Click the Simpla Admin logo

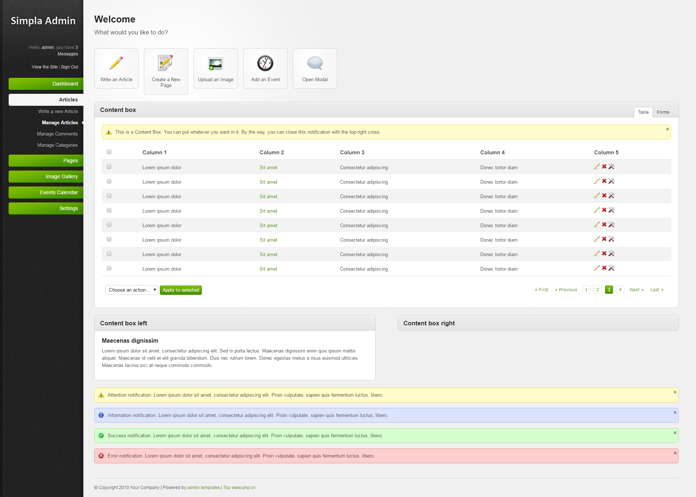(x=43, y=21)
